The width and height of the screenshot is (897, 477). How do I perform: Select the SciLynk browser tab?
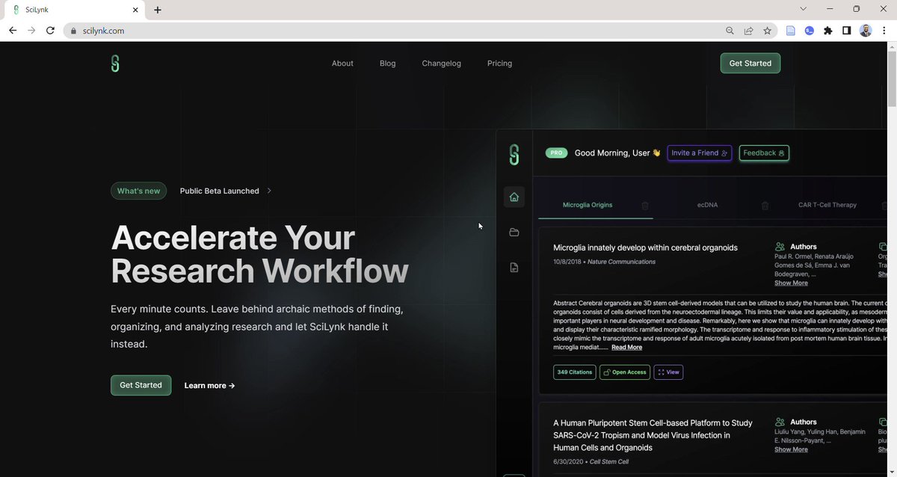(75, 10)
